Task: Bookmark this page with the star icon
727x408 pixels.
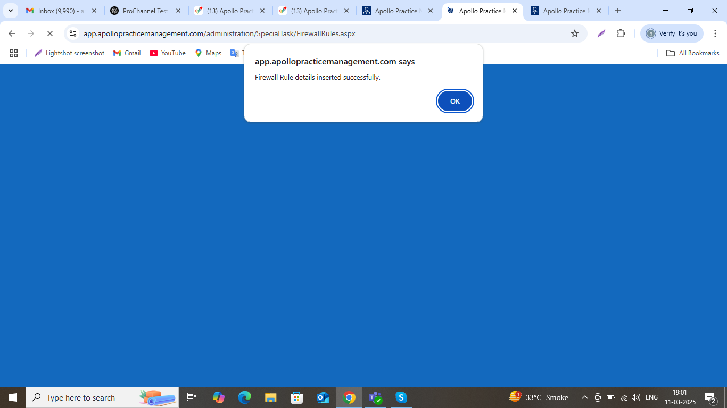Action: 575,33
